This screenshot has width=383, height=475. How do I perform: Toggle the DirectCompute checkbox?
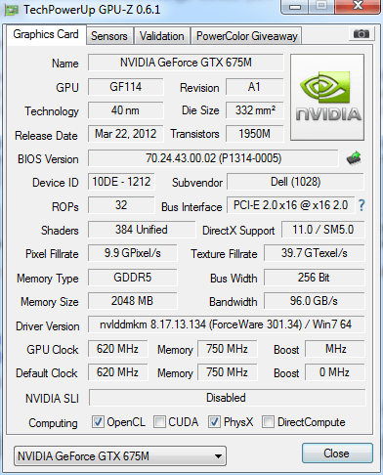268,422
